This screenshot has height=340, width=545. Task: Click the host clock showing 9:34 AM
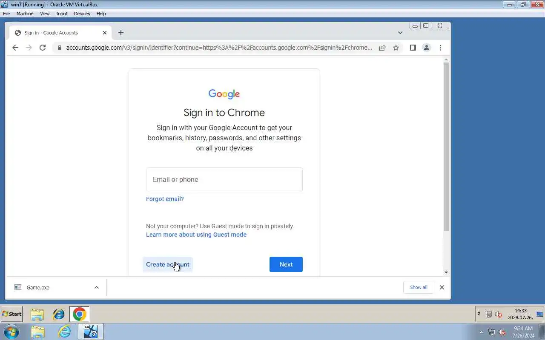pos(524,332)
